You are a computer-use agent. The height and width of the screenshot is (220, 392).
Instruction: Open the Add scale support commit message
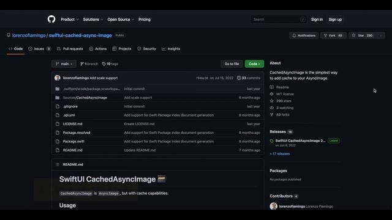(104, 78)
